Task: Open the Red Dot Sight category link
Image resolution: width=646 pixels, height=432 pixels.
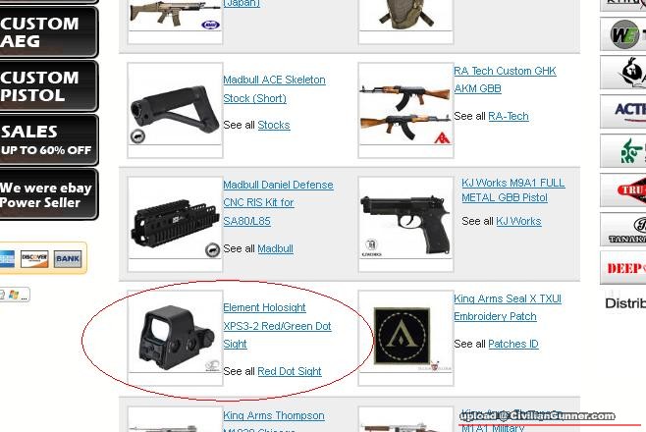Action: click(x=290, y=371)
